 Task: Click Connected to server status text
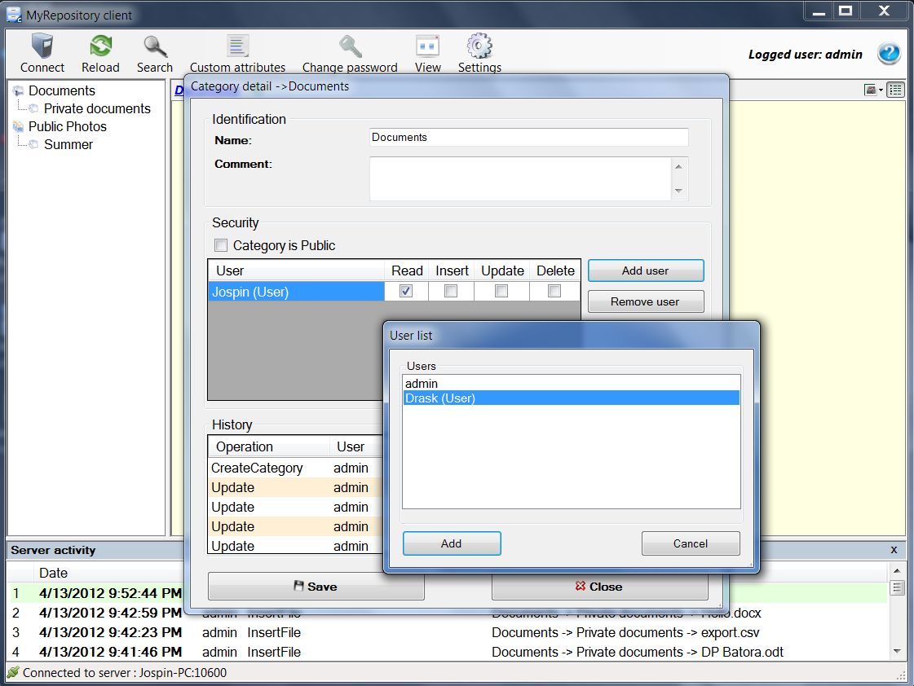tap(125, 673)
